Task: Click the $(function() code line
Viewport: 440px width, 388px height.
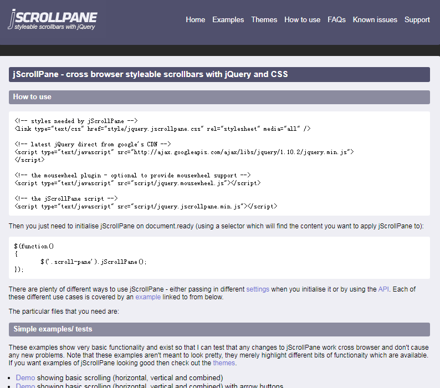Action: coord(34,247)
